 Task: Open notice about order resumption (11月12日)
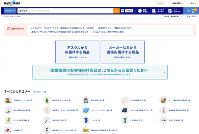point(62,28)
